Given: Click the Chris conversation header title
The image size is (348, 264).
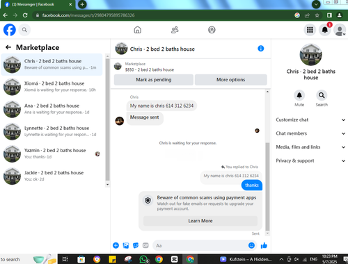Looking at the screenshot, I should point(162,49).
